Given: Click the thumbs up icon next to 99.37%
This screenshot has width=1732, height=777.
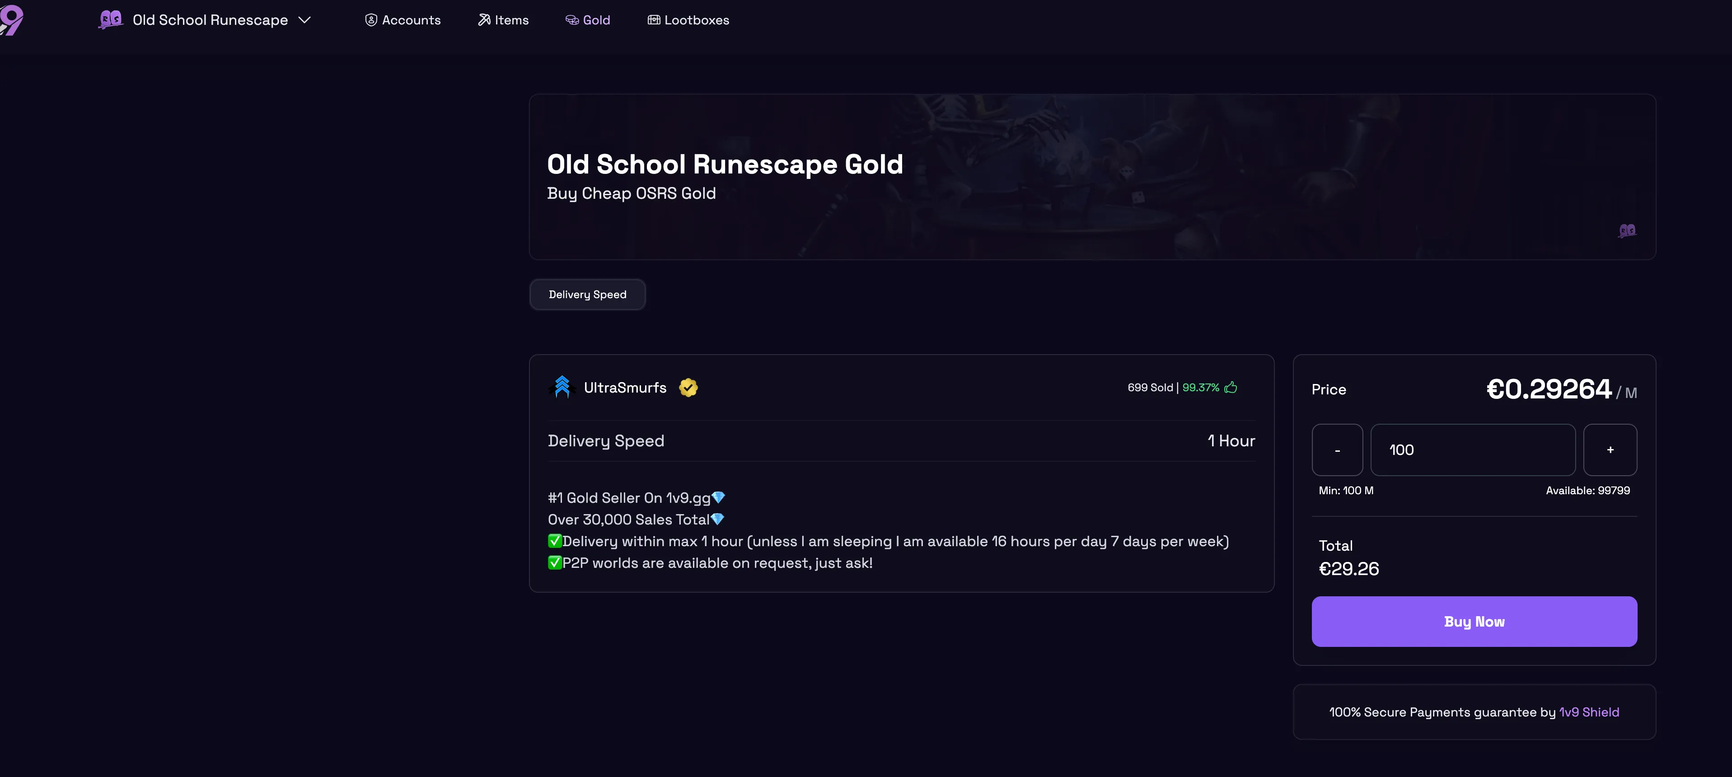Looking at the screenshot, I should tap(1231, 387).
